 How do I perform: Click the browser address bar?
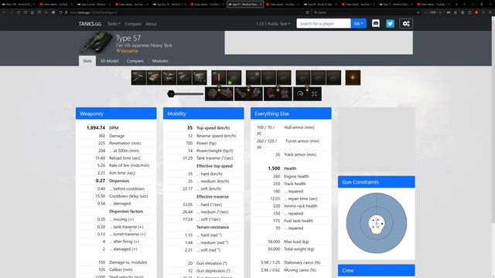pos(185,12)
